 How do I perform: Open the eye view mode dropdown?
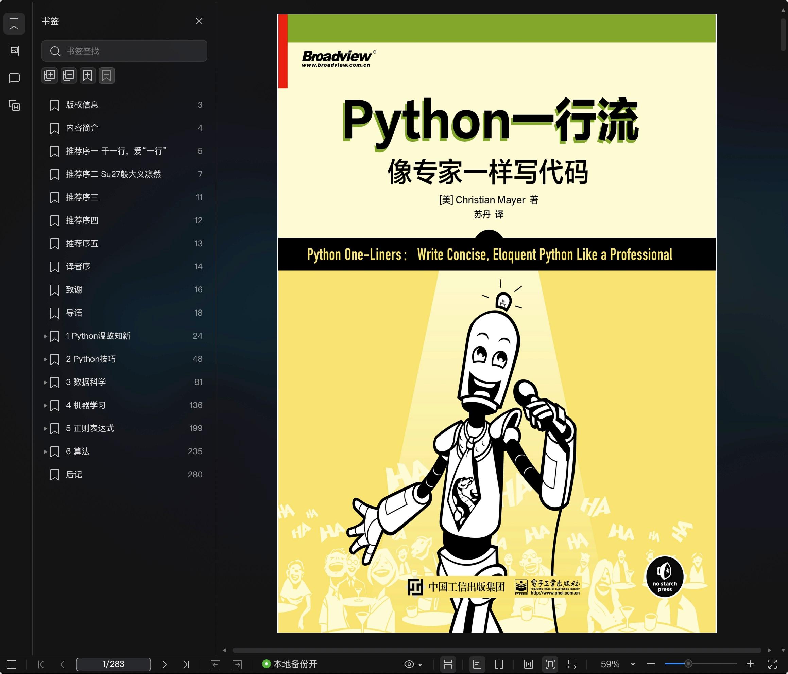tap(413, 664)
